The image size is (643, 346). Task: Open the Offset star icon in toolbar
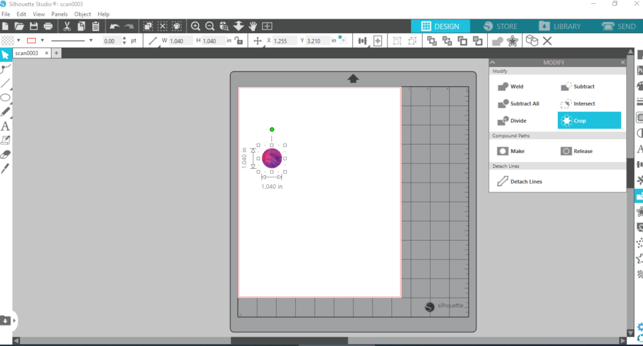click(512, 41)
